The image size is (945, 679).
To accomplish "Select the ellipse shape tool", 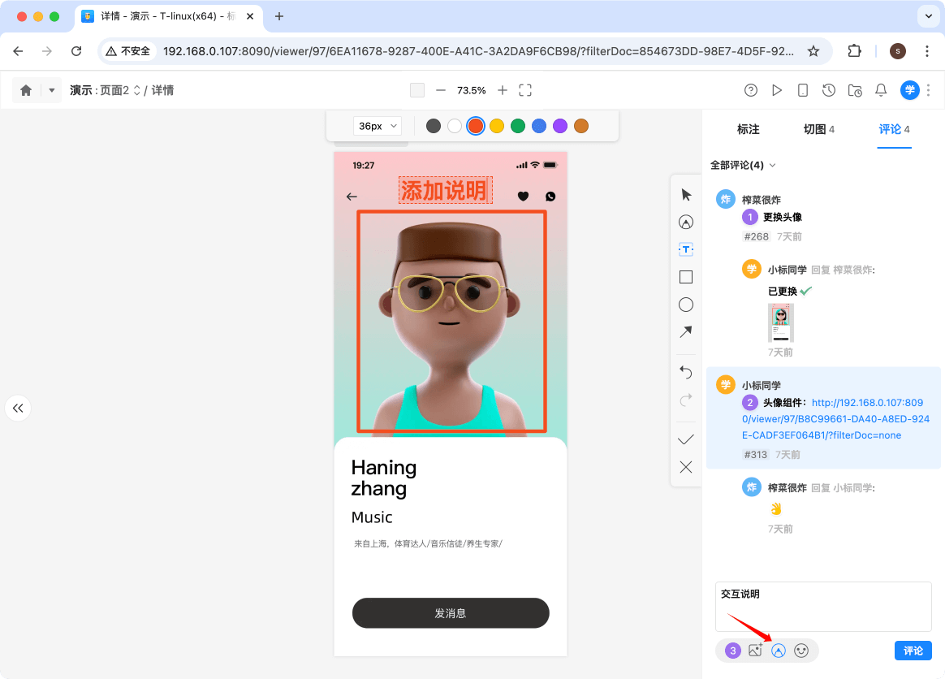I will [x=685, y=305].
